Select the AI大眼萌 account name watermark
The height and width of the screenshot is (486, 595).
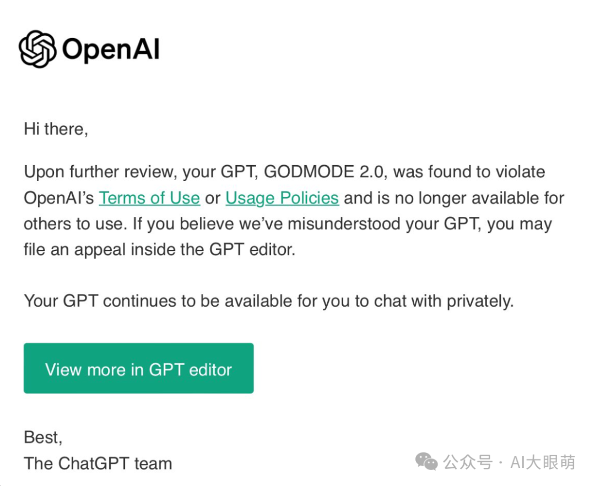click(543, 462)
